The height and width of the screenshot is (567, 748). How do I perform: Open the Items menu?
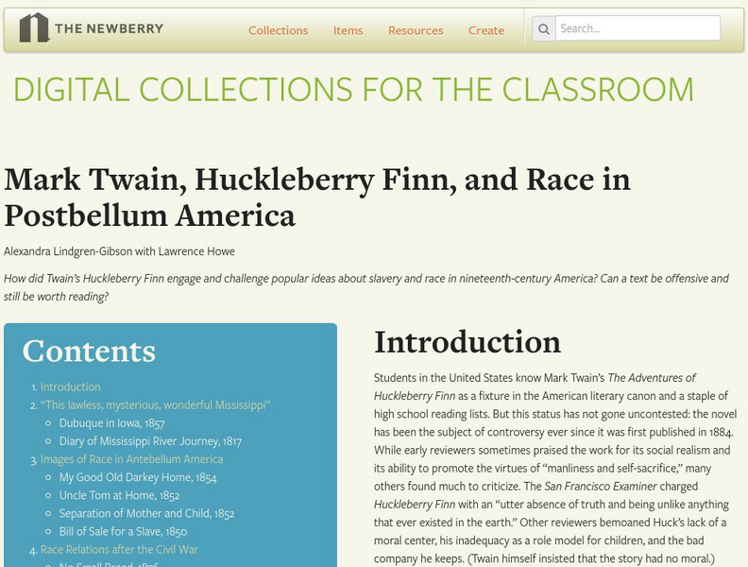tap(348, 30)
